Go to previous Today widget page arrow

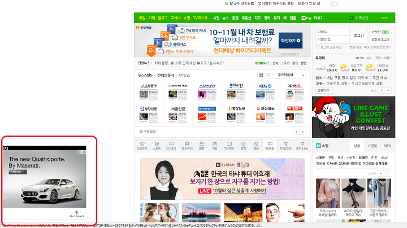pyautogui.click(x=382, y=90)
